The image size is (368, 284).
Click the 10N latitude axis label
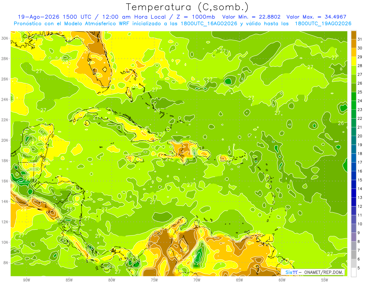point(5,242)
